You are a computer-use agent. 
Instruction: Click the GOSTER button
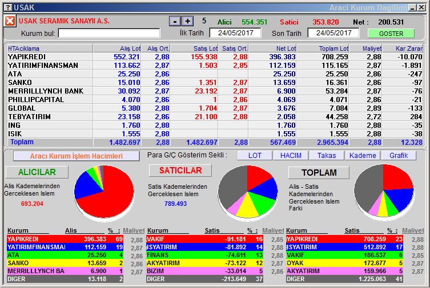tap(391, 34)
